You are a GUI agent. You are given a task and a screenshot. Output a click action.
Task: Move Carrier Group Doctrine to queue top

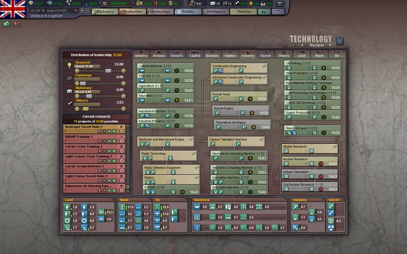tap(114, 171)
